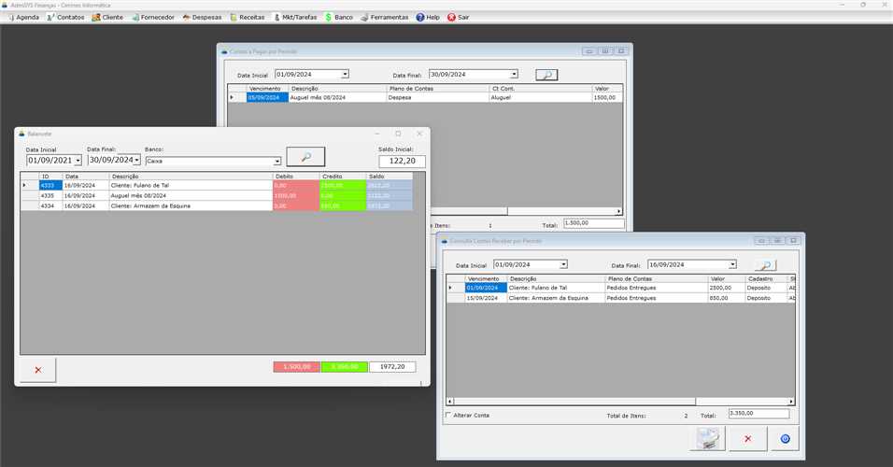Click the Sair toolbar button
The width and height of the screenshot is (893, 467).
click(x=458, y=17)
